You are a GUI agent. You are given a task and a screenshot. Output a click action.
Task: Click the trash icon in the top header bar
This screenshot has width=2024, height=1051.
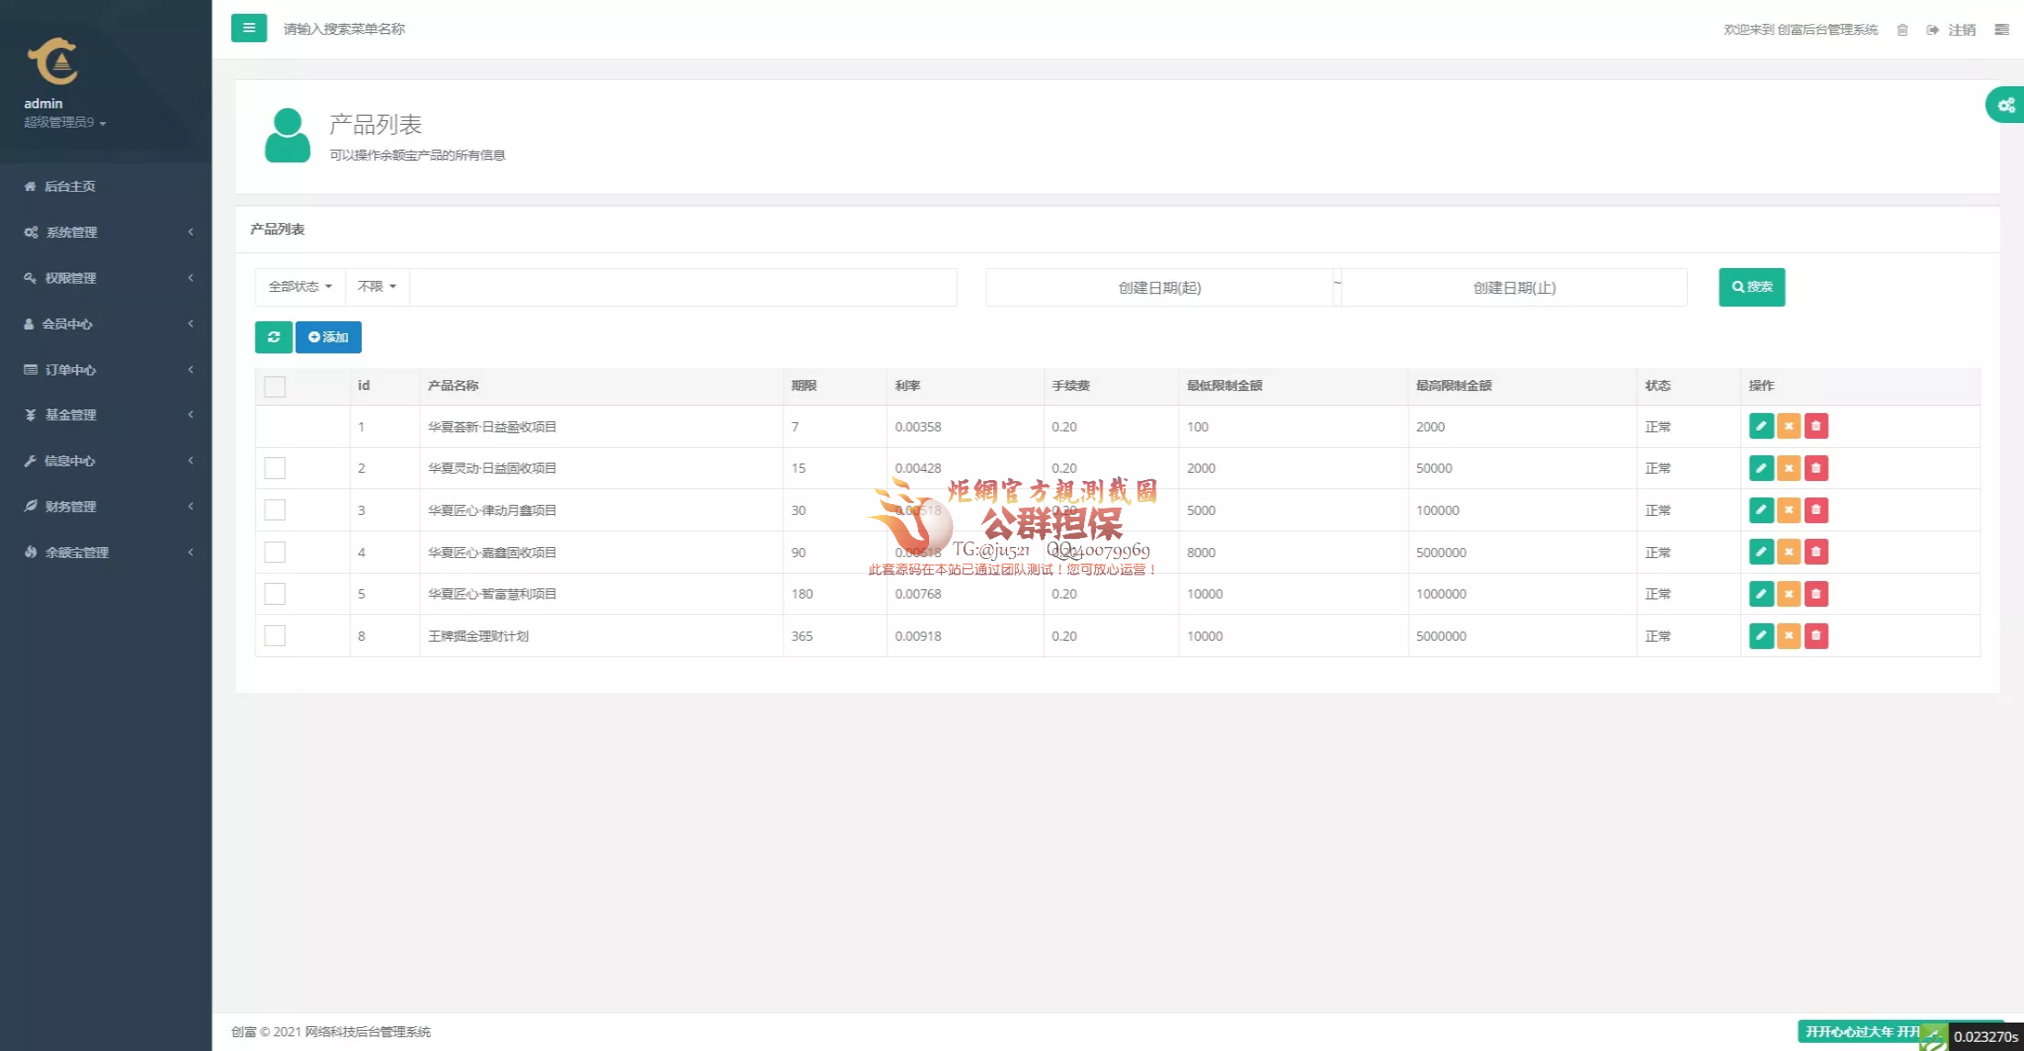[x=1902, y=30]
